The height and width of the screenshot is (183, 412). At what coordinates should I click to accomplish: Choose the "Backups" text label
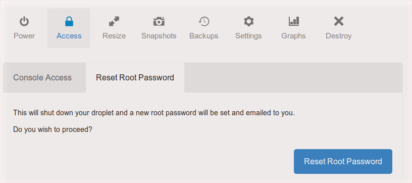point(204,36)
